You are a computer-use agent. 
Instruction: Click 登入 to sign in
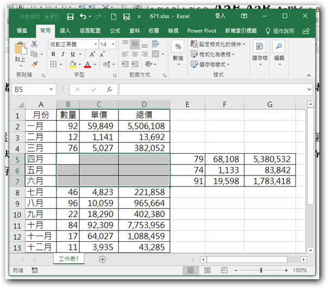[220, 16]
